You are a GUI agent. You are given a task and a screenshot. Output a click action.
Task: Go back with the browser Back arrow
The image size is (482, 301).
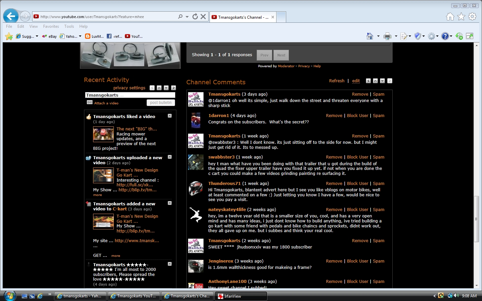[11, 16]
